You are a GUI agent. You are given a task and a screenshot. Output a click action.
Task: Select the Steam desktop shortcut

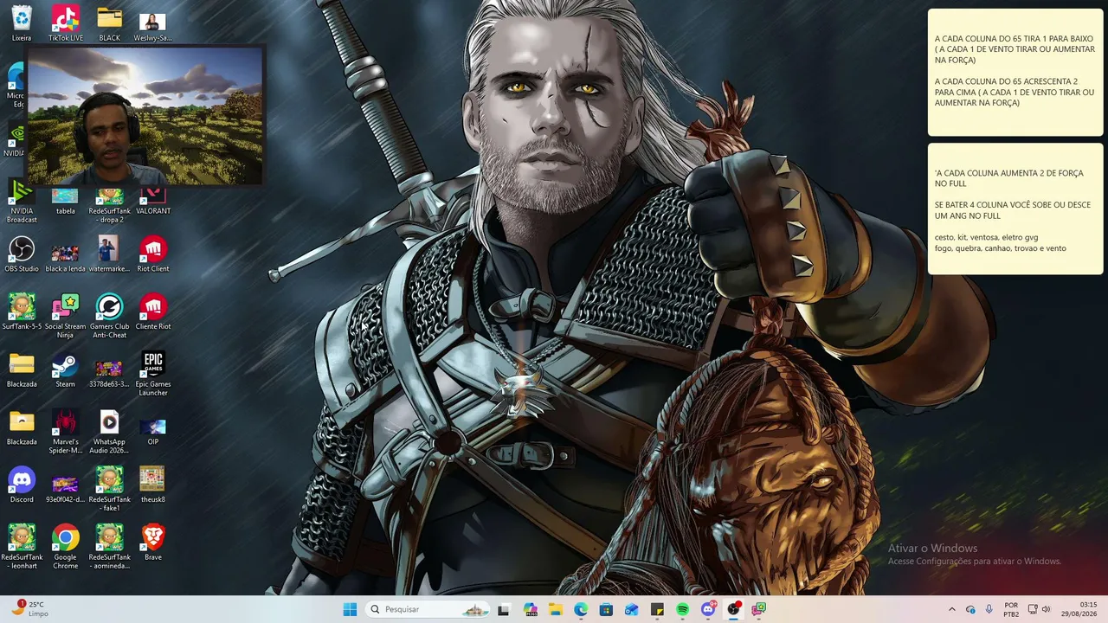pos(66,370)
